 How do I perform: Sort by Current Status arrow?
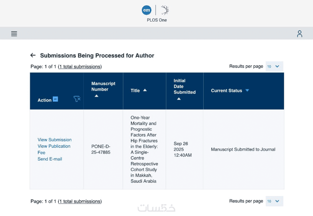coord(247,91)
